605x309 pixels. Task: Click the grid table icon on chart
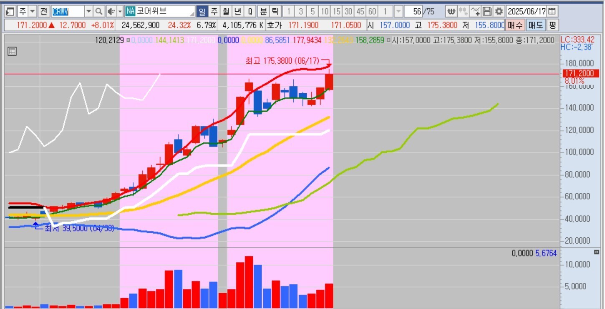pyautogui.click(x=12, y=52)
